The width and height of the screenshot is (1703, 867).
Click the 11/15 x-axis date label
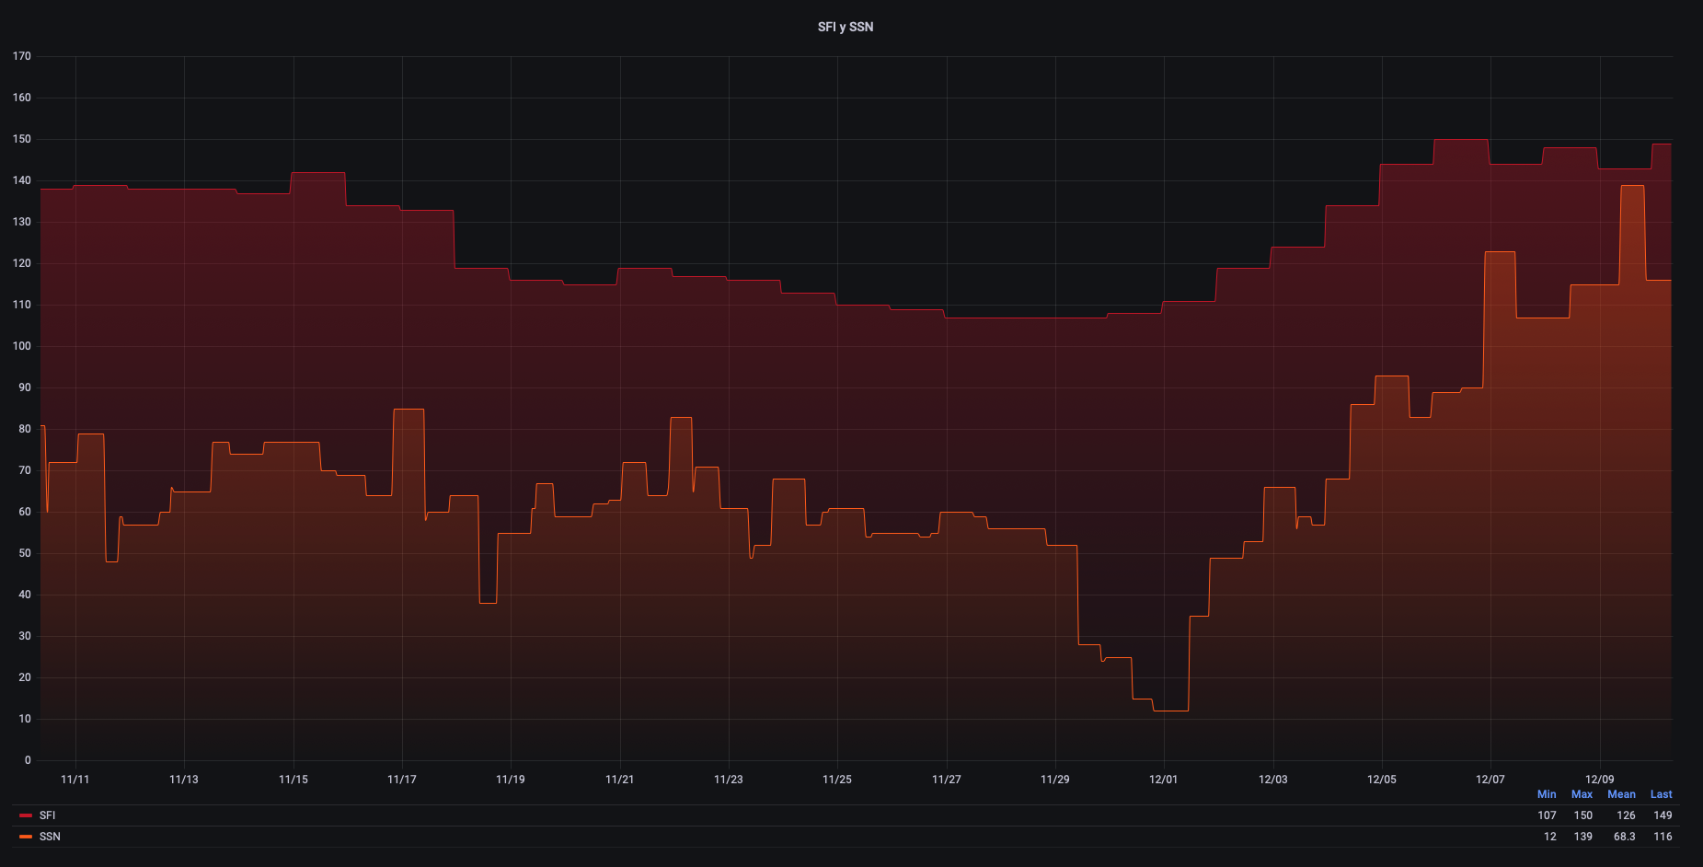pyautogui.click(x=293, y=780)
